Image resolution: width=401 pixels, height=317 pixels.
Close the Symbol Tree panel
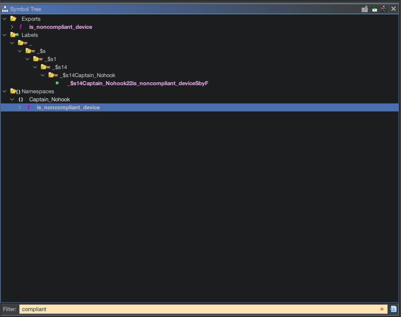(393, 9)
